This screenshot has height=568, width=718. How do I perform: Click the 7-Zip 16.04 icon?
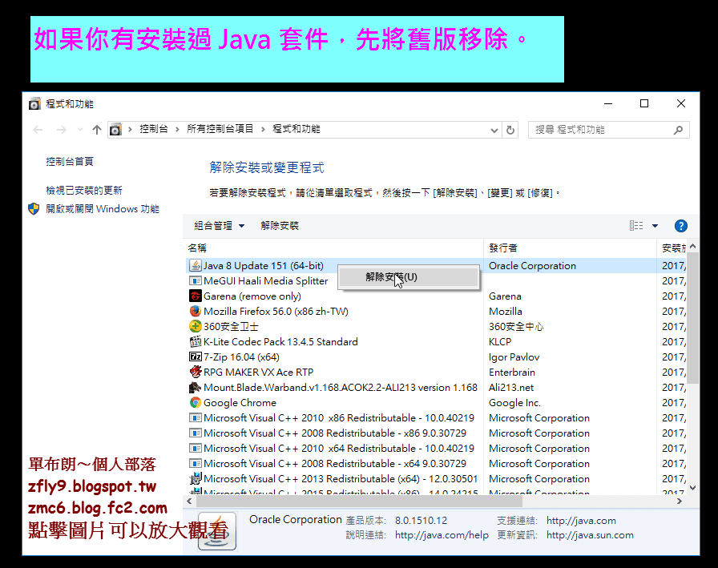(196, 357)
